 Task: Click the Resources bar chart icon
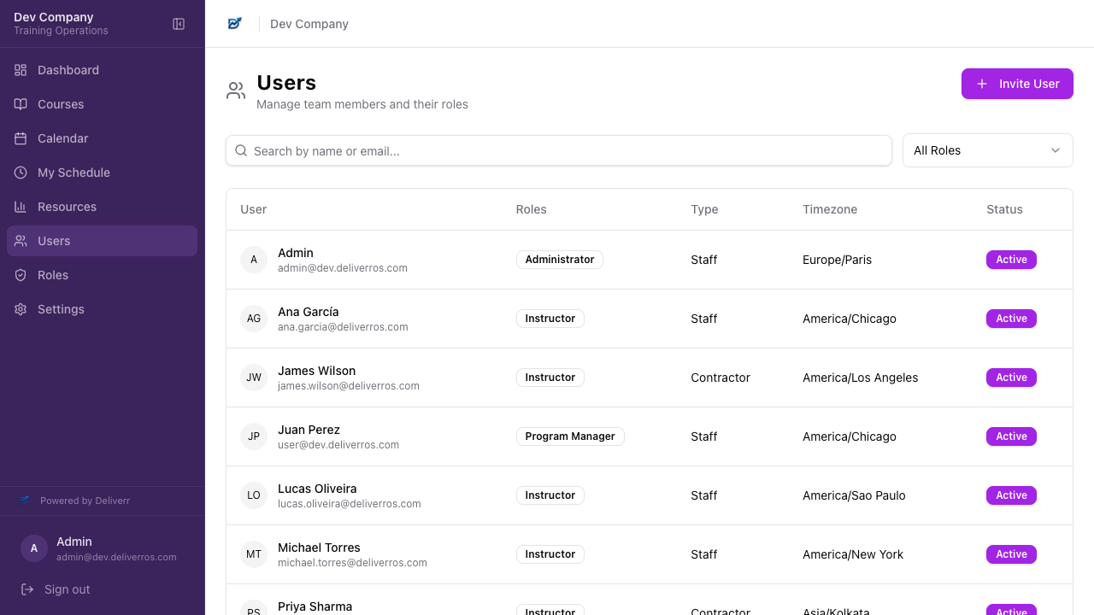(21, 207)
